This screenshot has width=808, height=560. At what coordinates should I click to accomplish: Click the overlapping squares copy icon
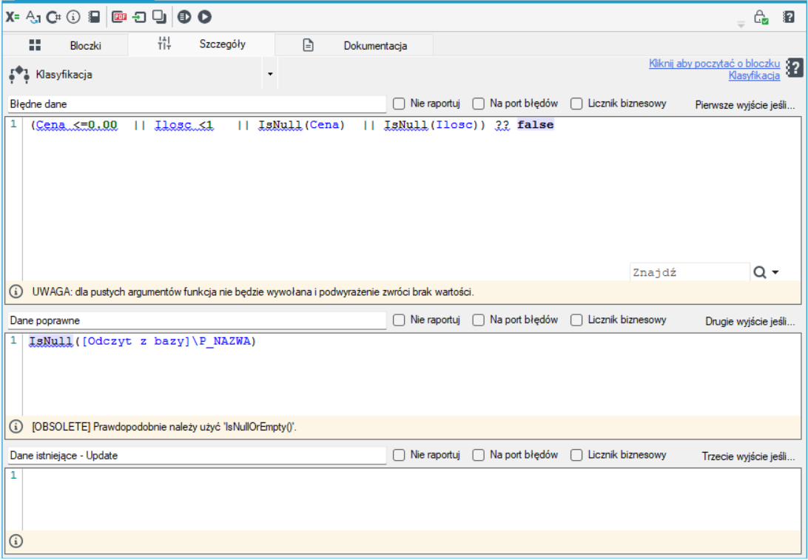[x=159, y=17]
